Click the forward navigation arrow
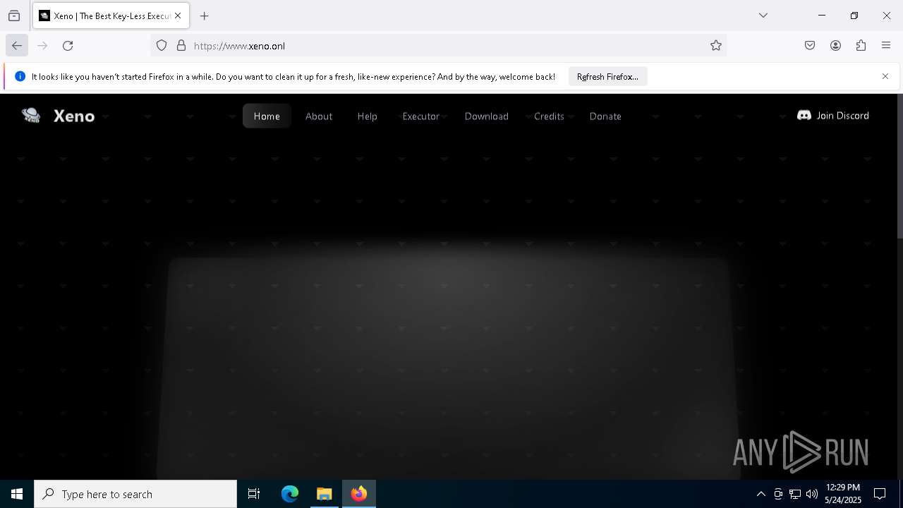903x508 pixels. pyautogui.click(x=42, y=46)
